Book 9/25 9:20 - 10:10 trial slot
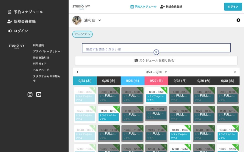The height and width of the screenshot is (152, 244). pos(109,114)
